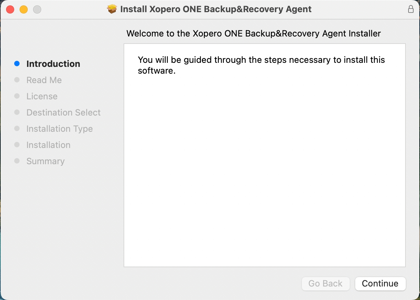This screenshot has height=300, width=420.
Task: Select the Installation step label
Action: click(48, 145)
